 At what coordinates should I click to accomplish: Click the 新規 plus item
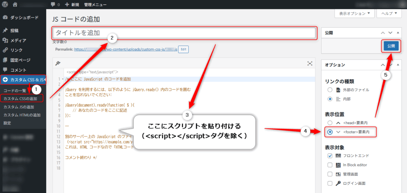[x=72, y=4]
